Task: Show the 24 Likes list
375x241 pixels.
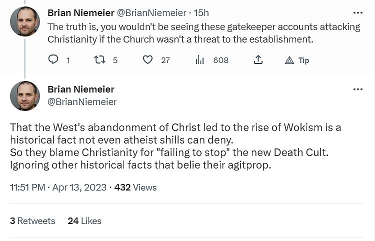Action: pyautogui.click(x=84, y=220)
